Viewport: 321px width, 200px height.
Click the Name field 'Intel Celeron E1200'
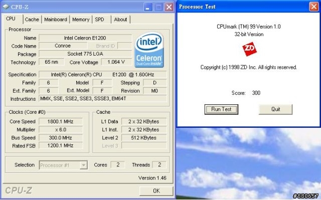click(85, 38)
